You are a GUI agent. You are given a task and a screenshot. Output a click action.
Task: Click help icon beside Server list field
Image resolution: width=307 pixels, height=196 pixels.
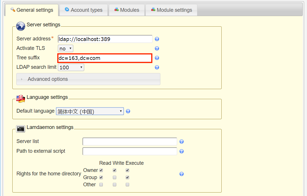pos(181,142)
